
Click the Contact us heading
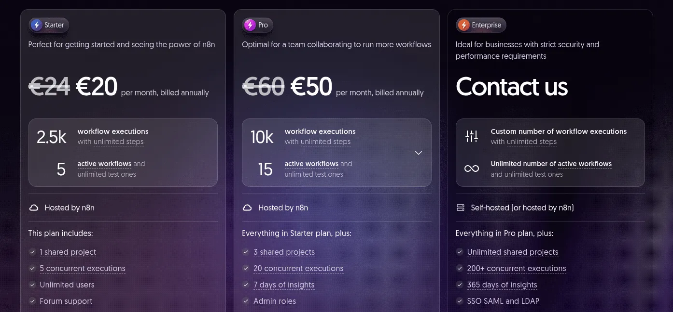click(512, 87)
